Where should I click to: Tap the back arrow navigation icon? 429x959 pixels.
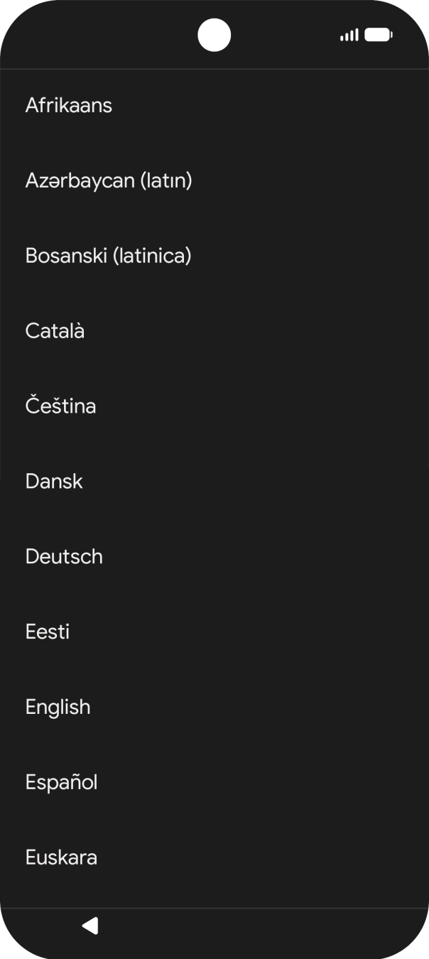point(89,926)
